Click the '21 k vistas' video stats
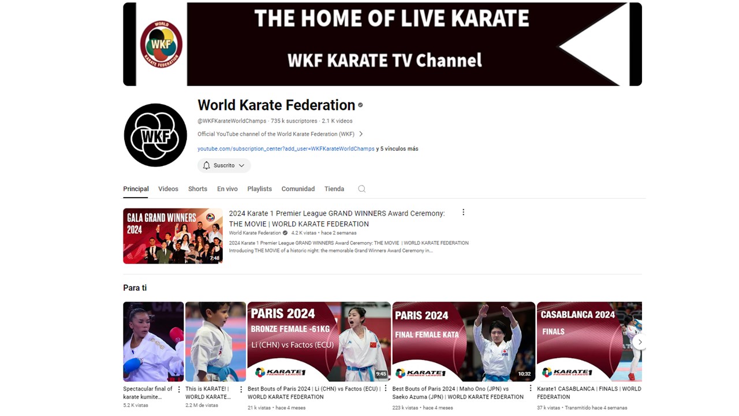This screenshot has height=416, width=739. [277, 407]
